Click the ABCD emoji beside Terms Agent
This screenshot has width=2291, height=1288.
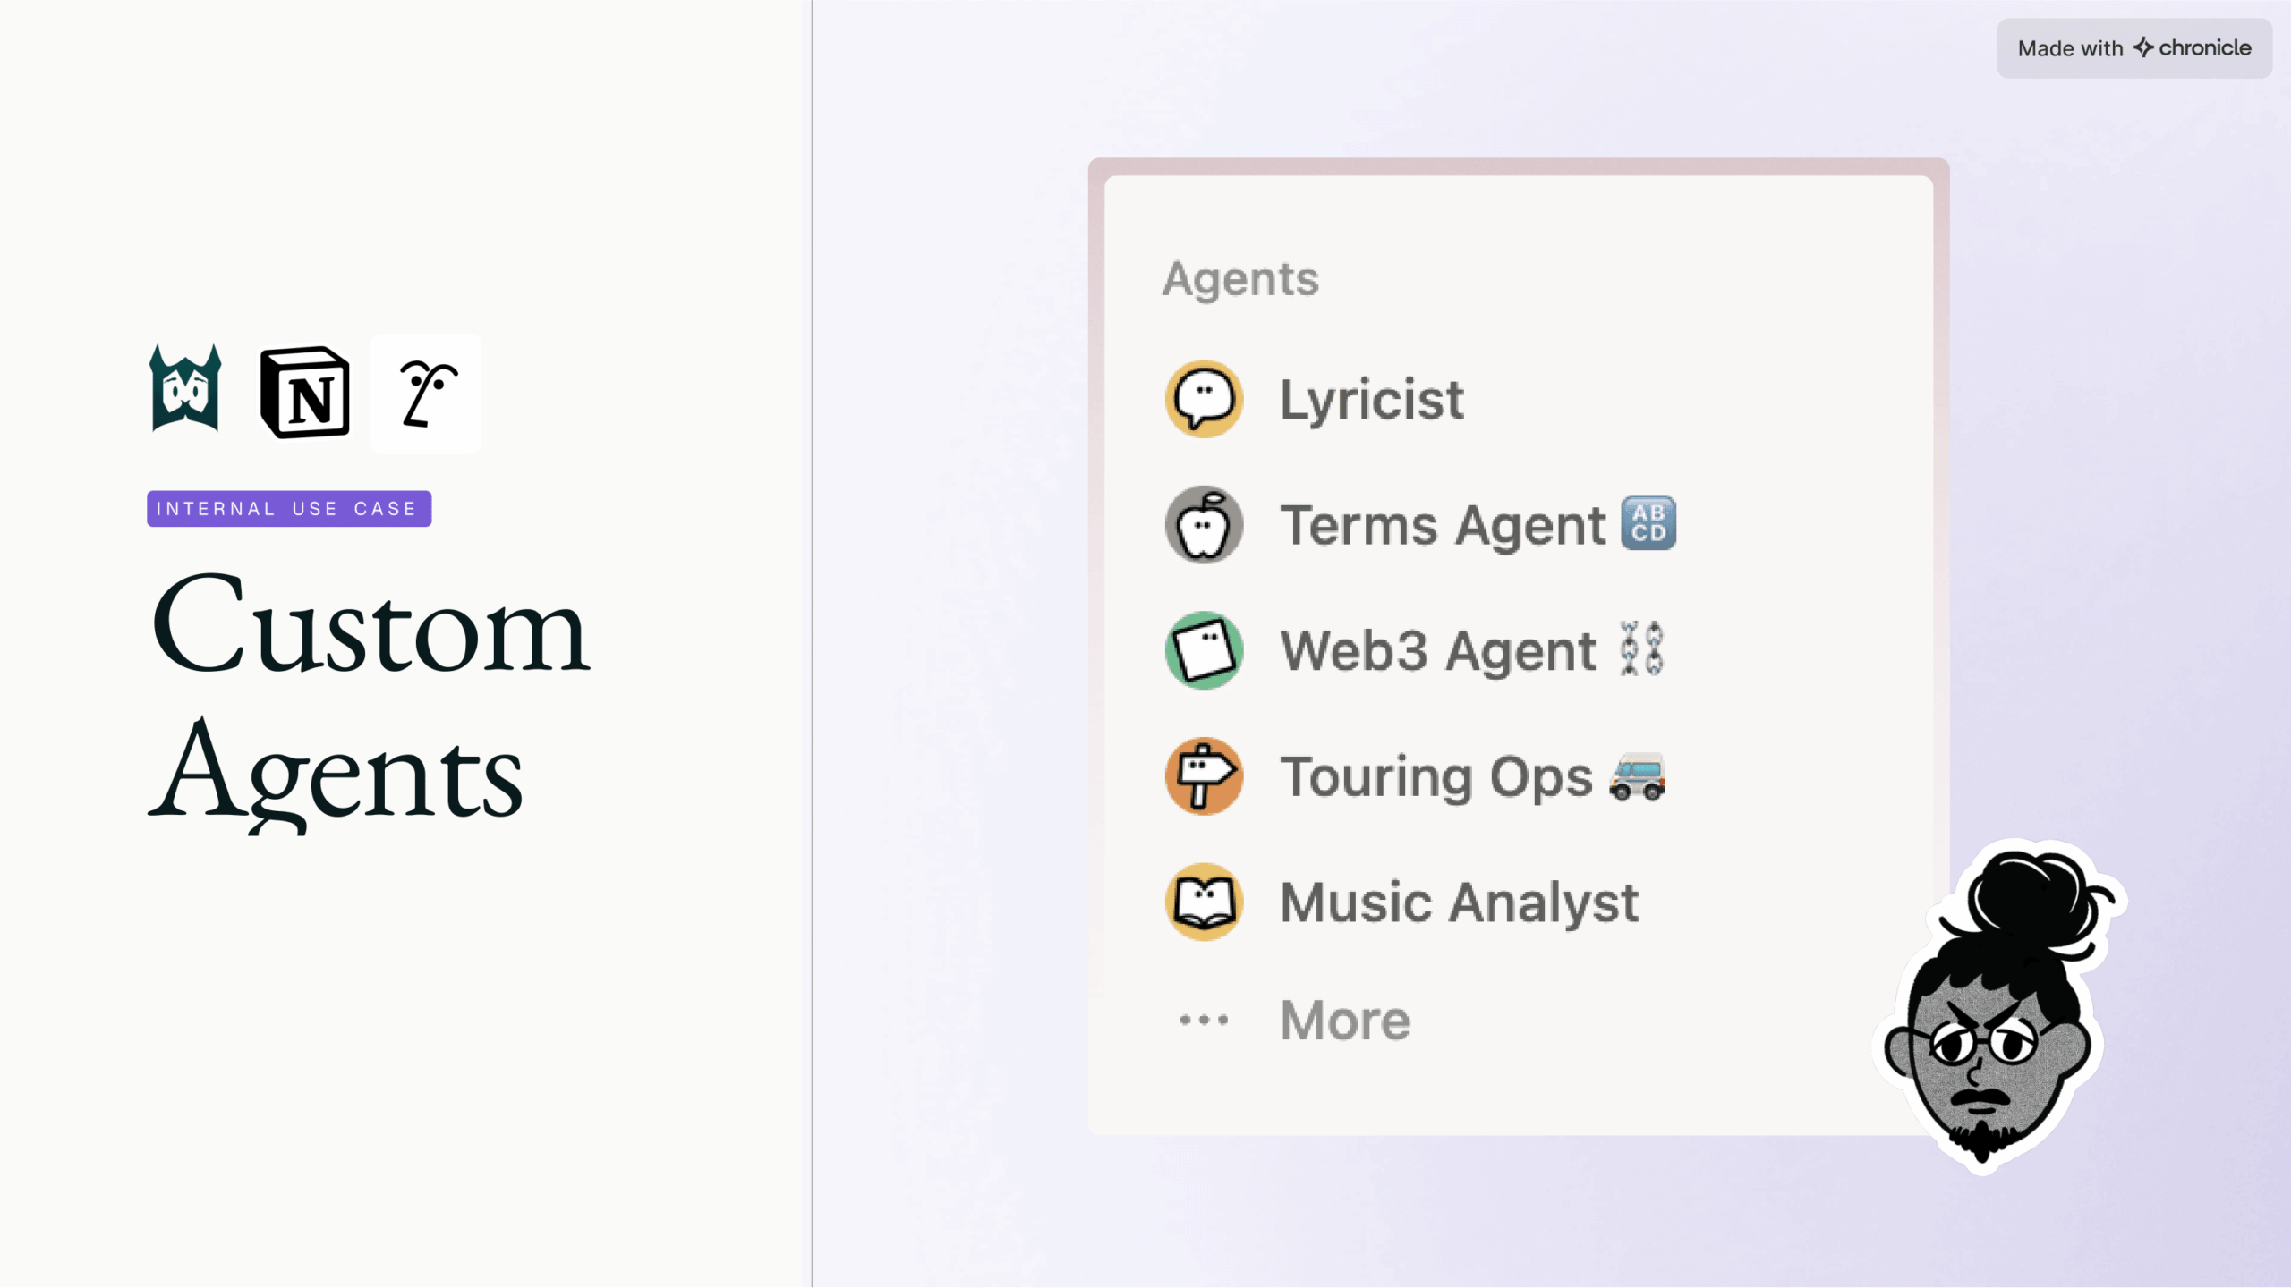[x=1648, y=523]
